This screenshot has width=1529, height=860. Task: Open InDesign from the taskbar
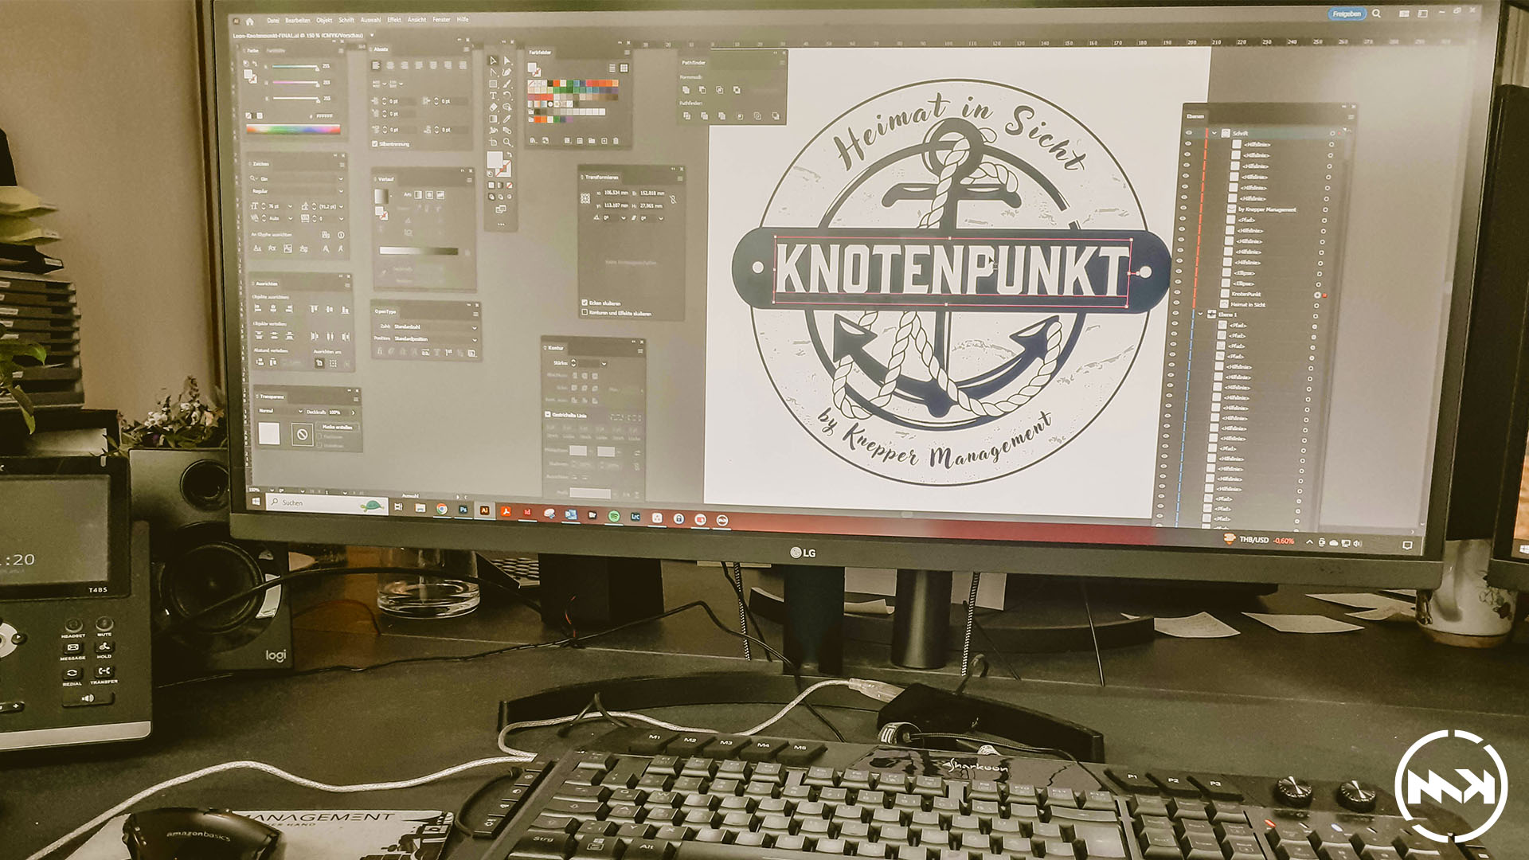coord(527,512)
